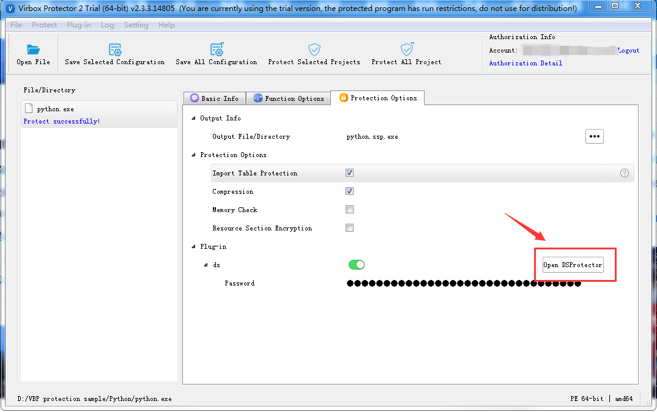Click the Protection Options lock icon

click(344, 98)
